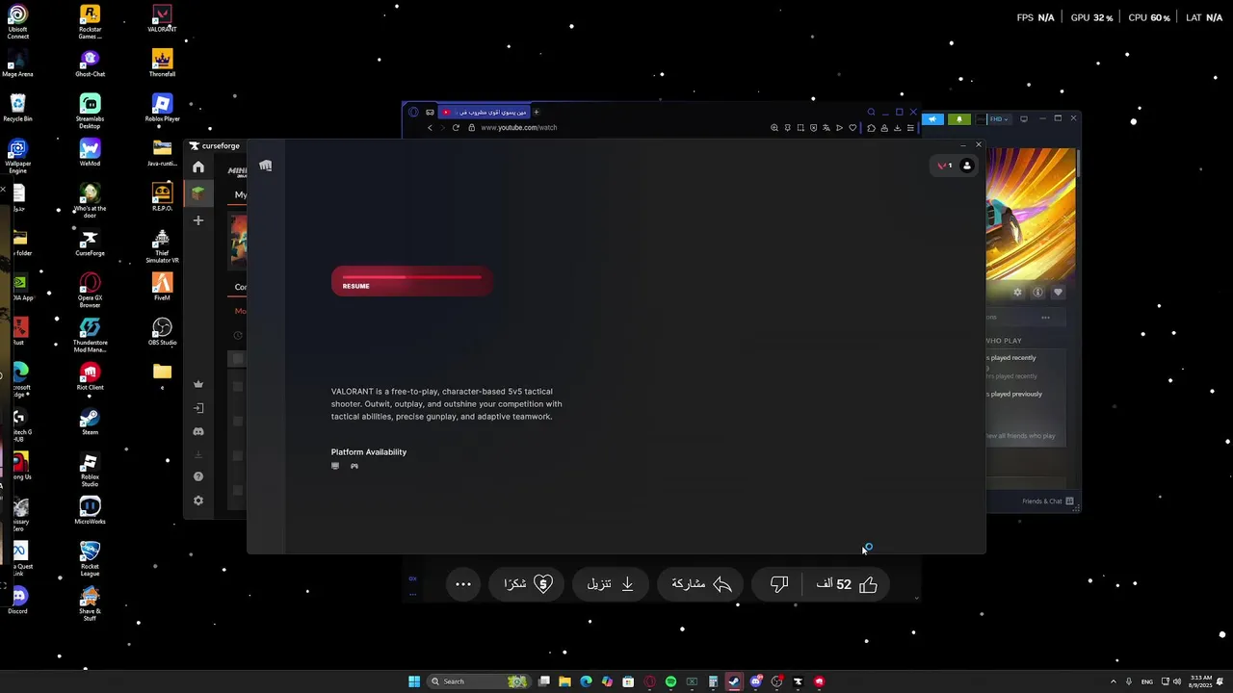
Task: Open the FiveM desktop shortcut
Action: (x=162, y=287)
